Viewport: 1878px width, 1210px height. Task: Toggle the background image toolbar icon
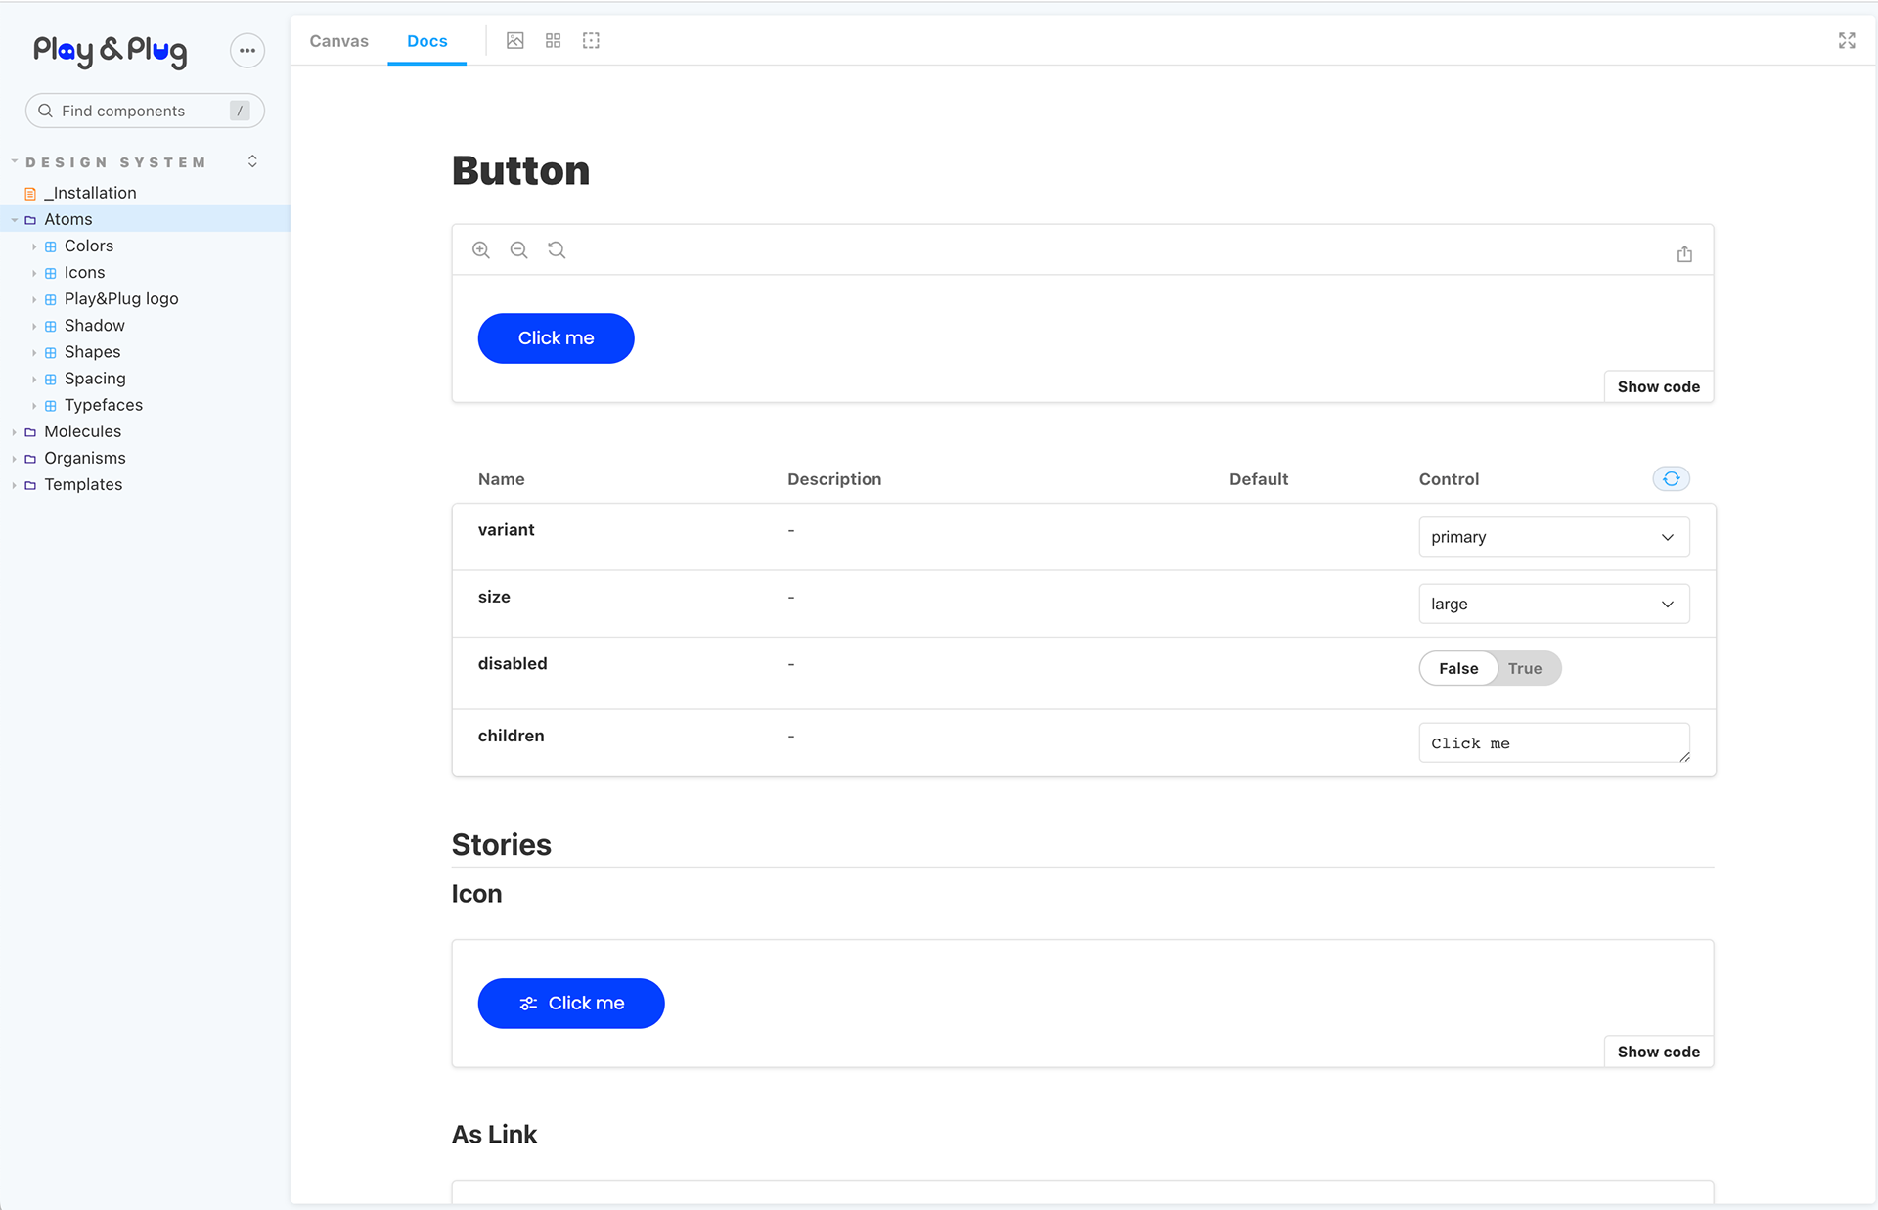tap(515, 41)
